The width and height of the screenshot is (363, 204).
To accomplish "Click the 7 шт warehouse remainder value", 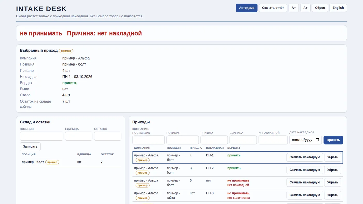I will pos(66,101).
